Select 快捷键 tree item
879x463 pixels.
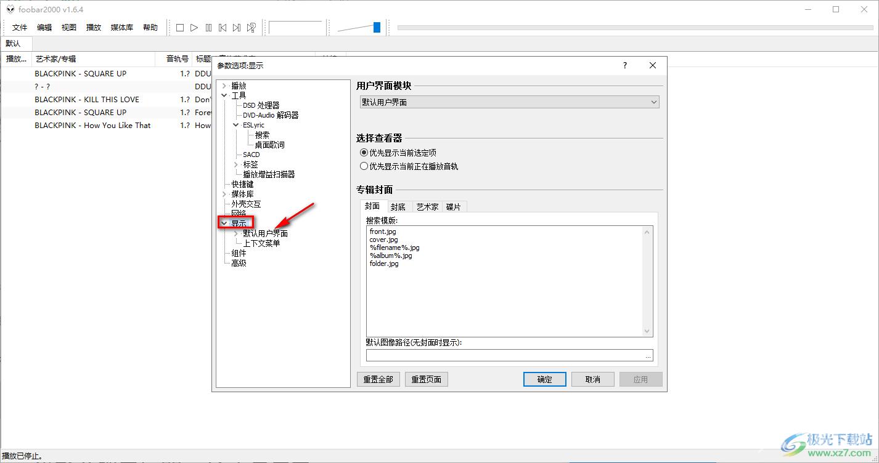pos(242,184)
